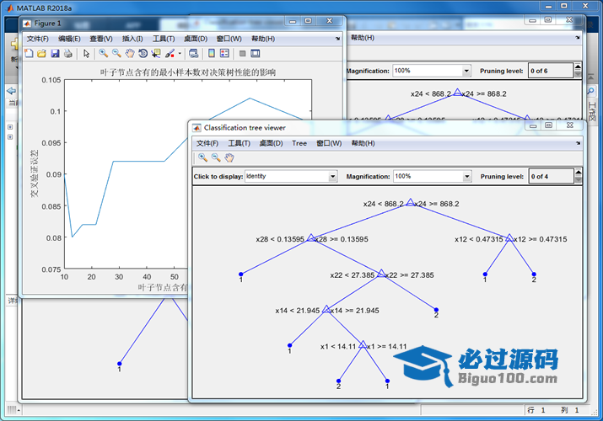Click the x12 branch node triangle

[509, 238]
